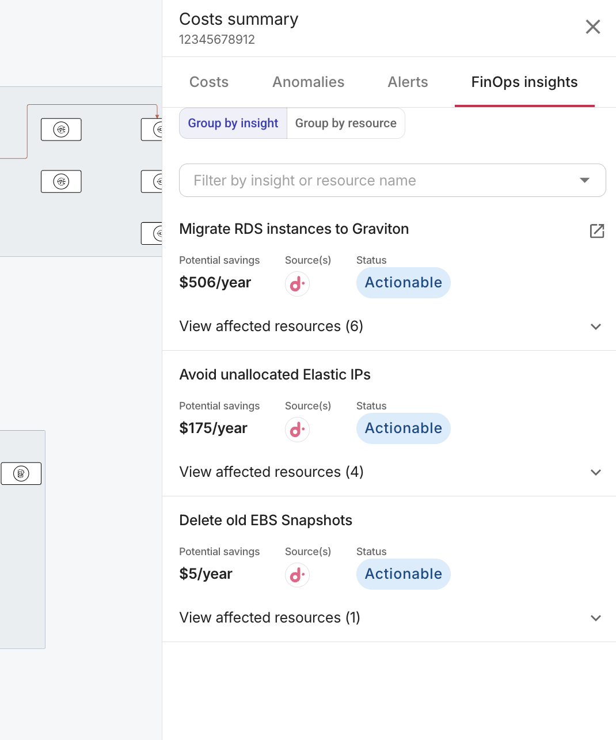Click the $5/year savings value
The width and height of the screenshot is (616, 740).
[x=206, y=574]
